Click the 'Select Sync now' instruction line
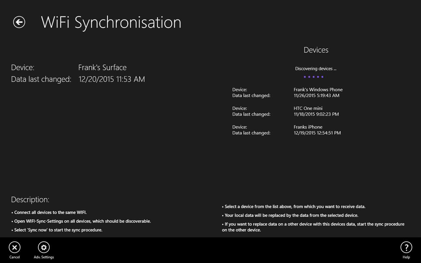Image resolution: width=421 pixels, height=263 pixels. pos(57,230)
